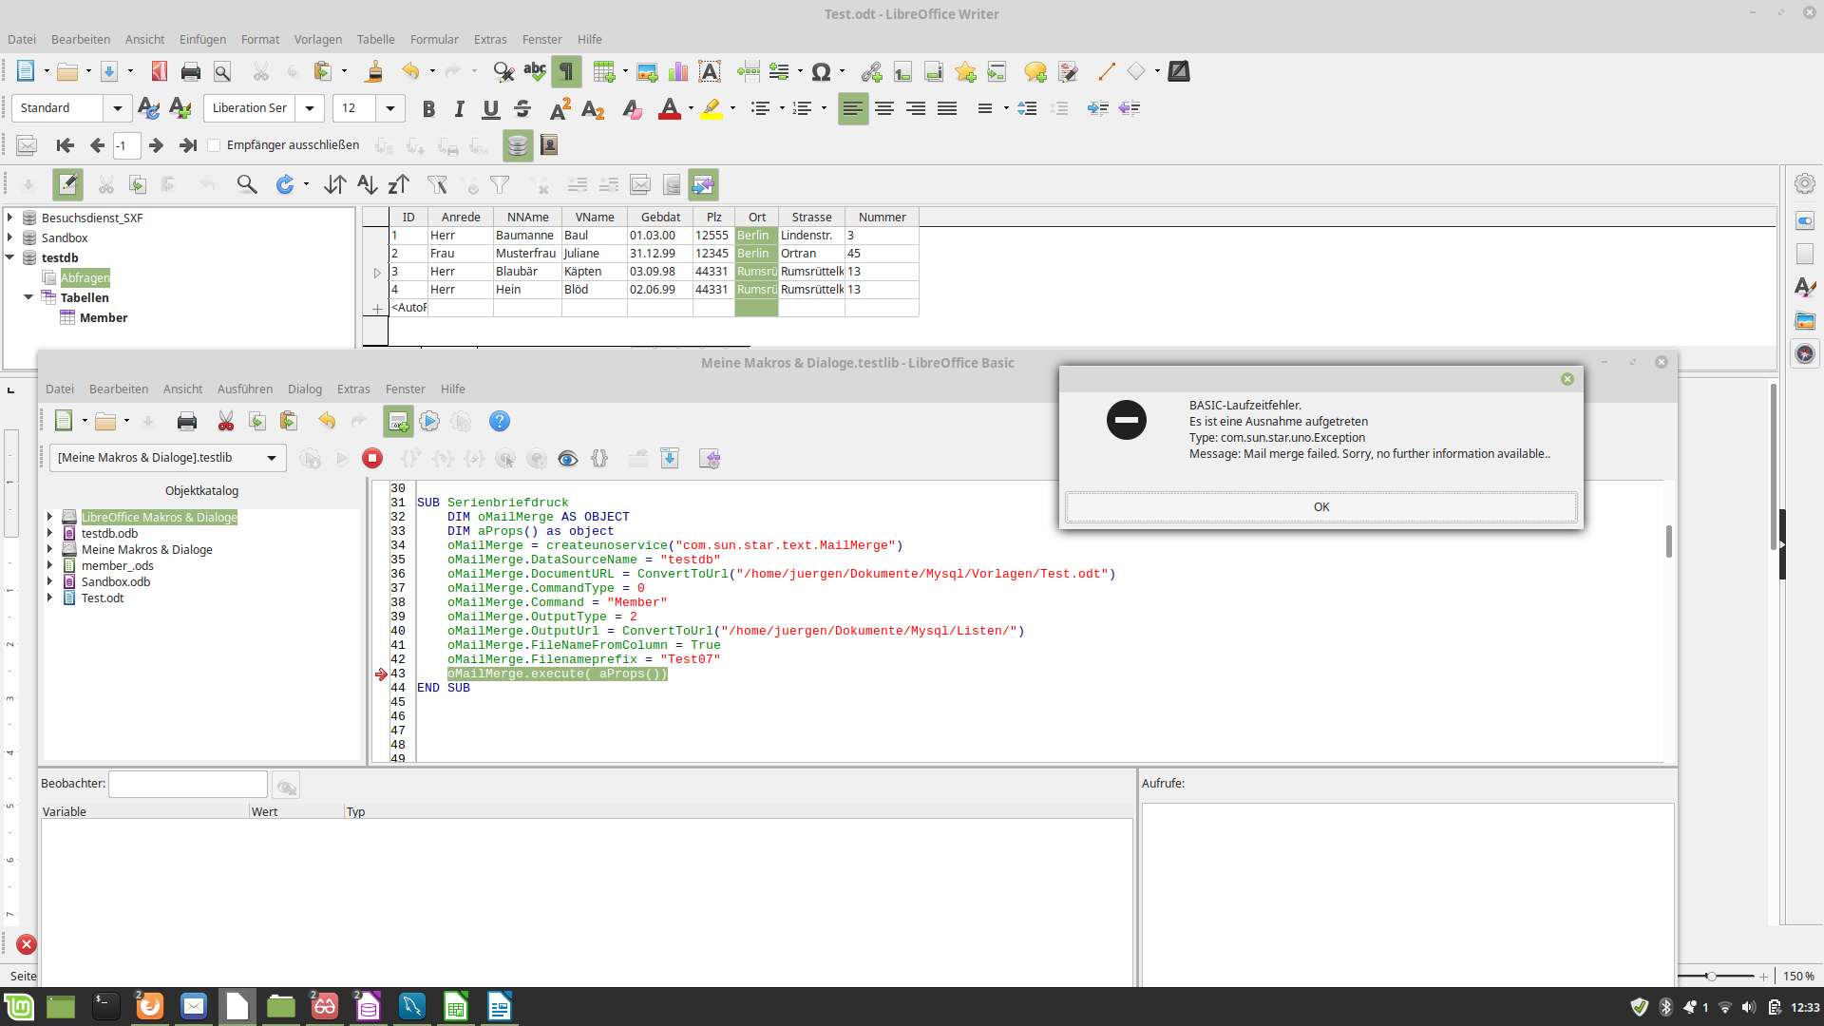1824x1026 pixels.
Task: Click the Stop macro red button
Action: [372, 459]
